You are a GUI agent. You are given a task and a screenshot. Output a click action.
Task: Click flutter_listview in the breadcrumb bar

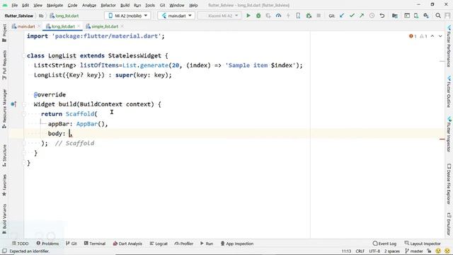tap(19, 16)
